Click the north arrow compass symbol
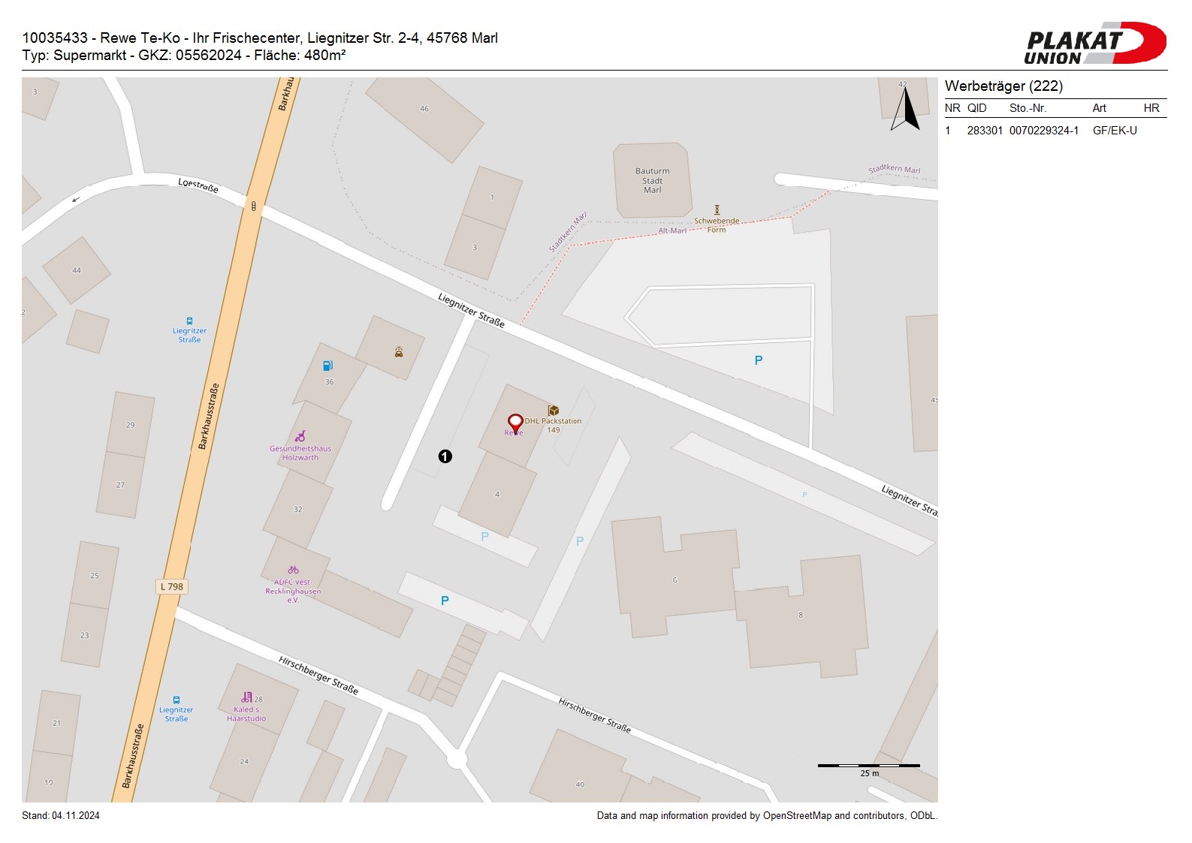Image resolution: width=1192 pixels, height=843 pixels. pyautogui.click(x=906, y=110)
